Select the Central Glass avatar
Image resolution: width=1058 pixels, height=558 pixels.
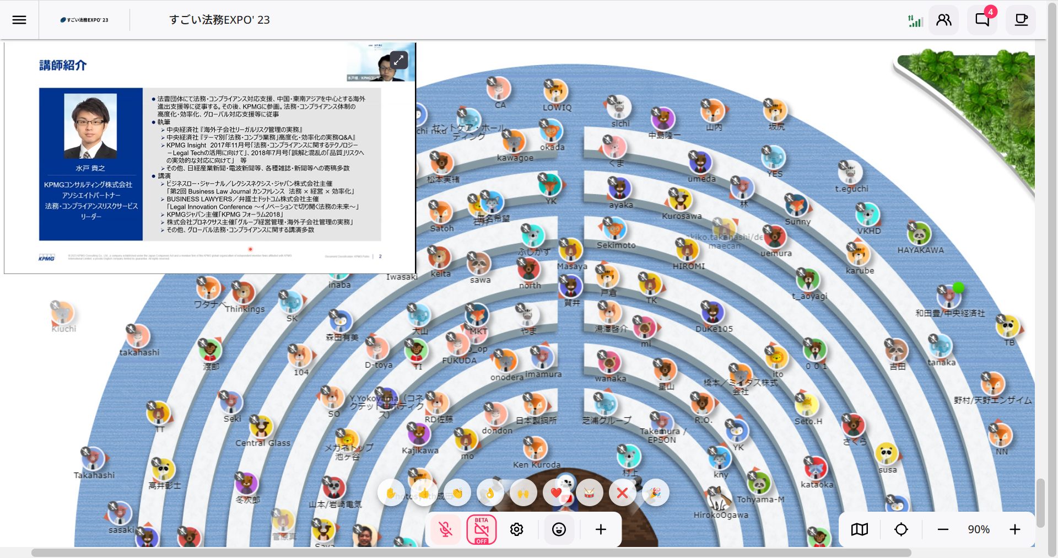tap(261, 427)
